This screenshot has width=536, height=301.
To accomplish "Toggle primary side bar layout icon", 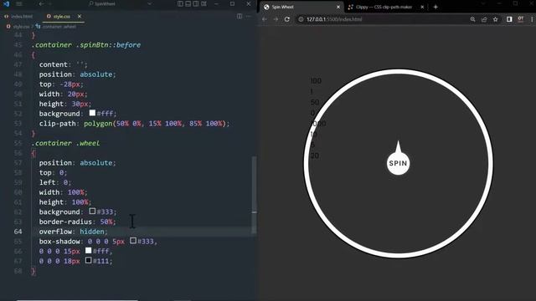I will tap(180, 3).
